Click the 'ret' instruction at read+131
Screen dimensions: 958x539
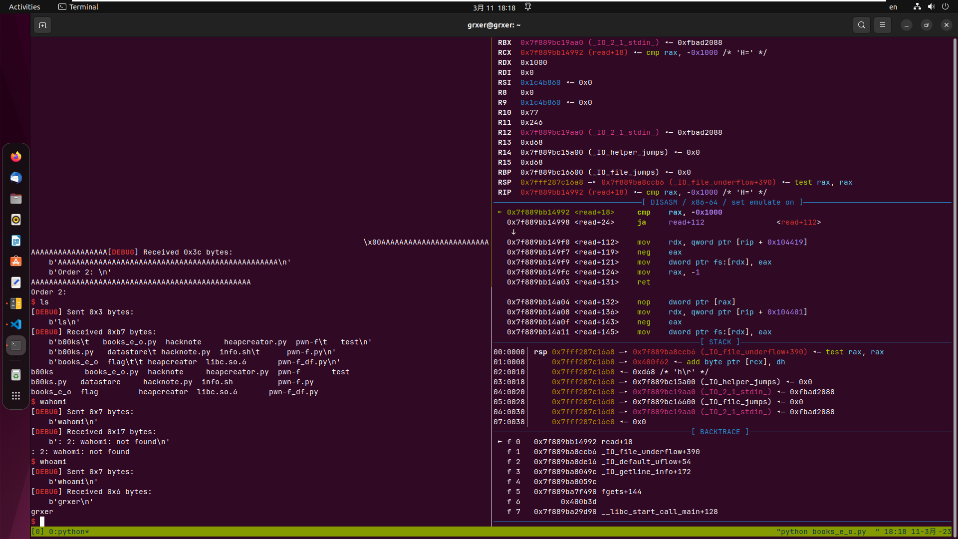point(644,282)
